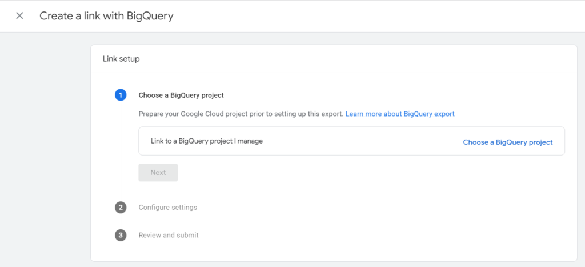Click the Prepare your Google Cloud project description
Image resolution: width=585 pixels, height=267 pixels.
[241, 114]
